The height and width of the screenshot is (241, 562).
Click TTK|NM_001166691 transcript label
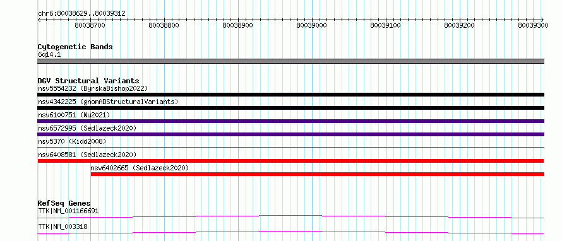click(x=68, y=211)
